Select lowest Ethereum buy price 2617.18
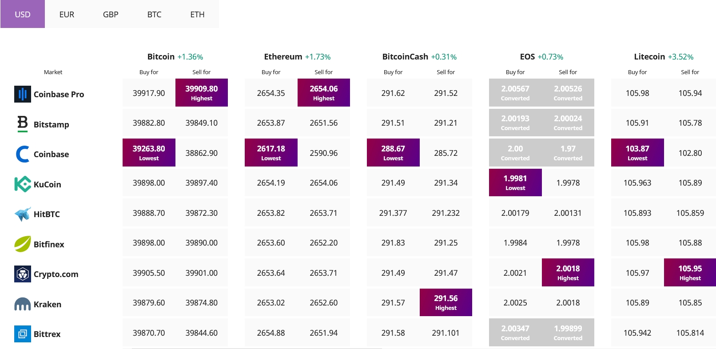The height and width of the screenshot is (349, 716). [x=271, y=152]
